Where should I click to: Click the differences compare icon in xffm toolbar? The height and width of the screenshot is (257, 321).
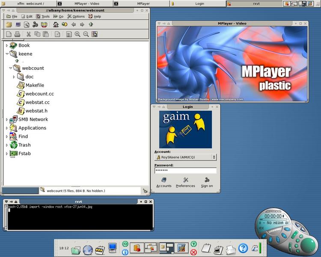click(x=44, y=25)
